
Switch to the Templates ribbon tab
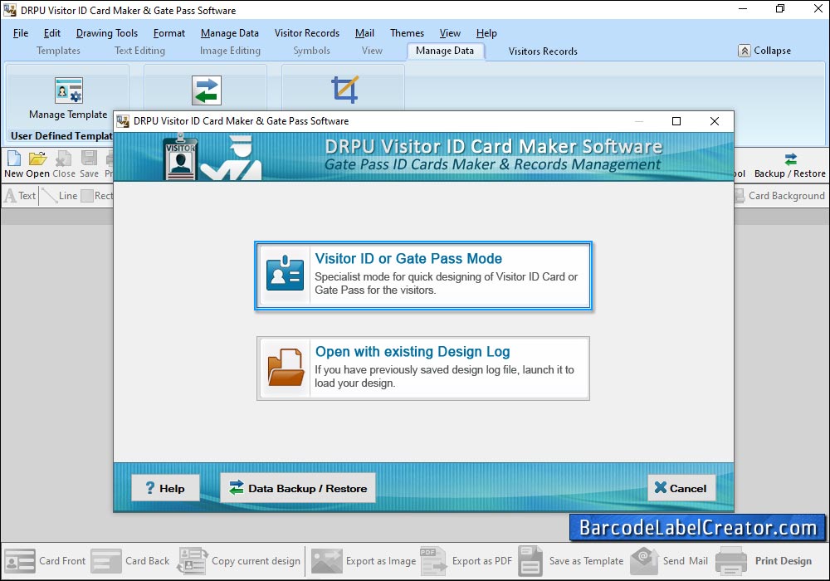[58, 51]
